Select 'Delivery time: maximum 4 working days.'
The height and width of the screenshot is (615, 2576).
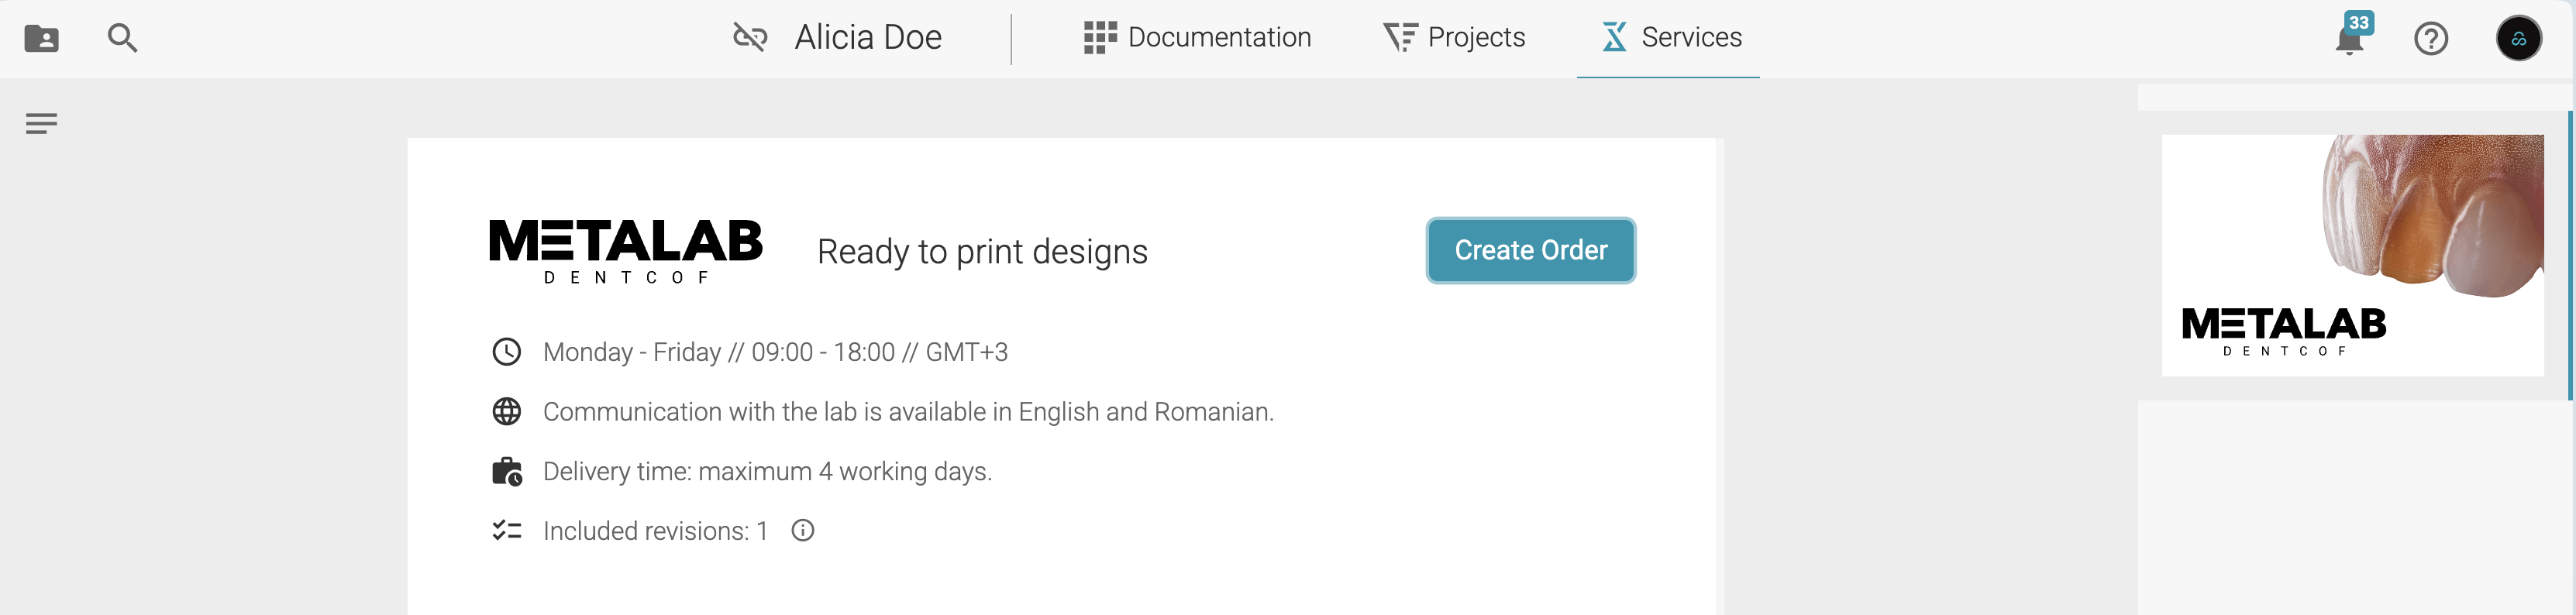pos(767,471)
